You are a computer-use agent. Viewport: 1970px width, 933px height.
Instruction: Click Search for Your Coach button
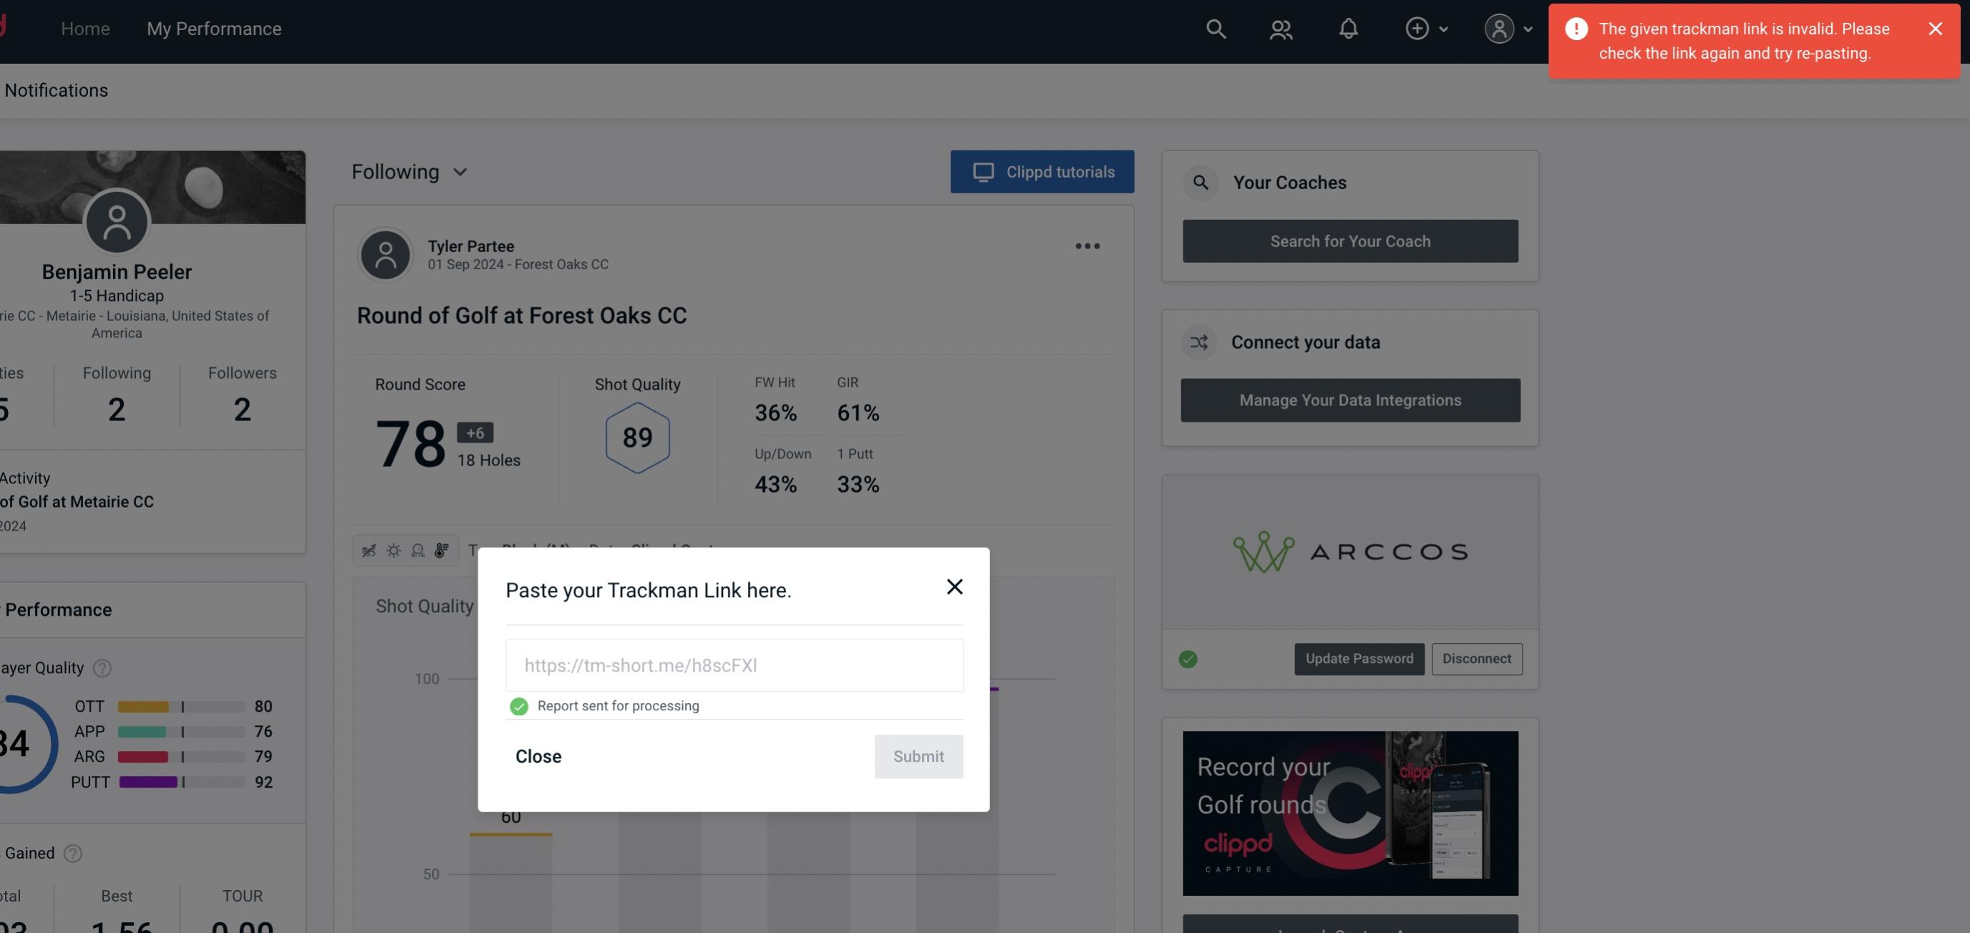[1351, 240]
